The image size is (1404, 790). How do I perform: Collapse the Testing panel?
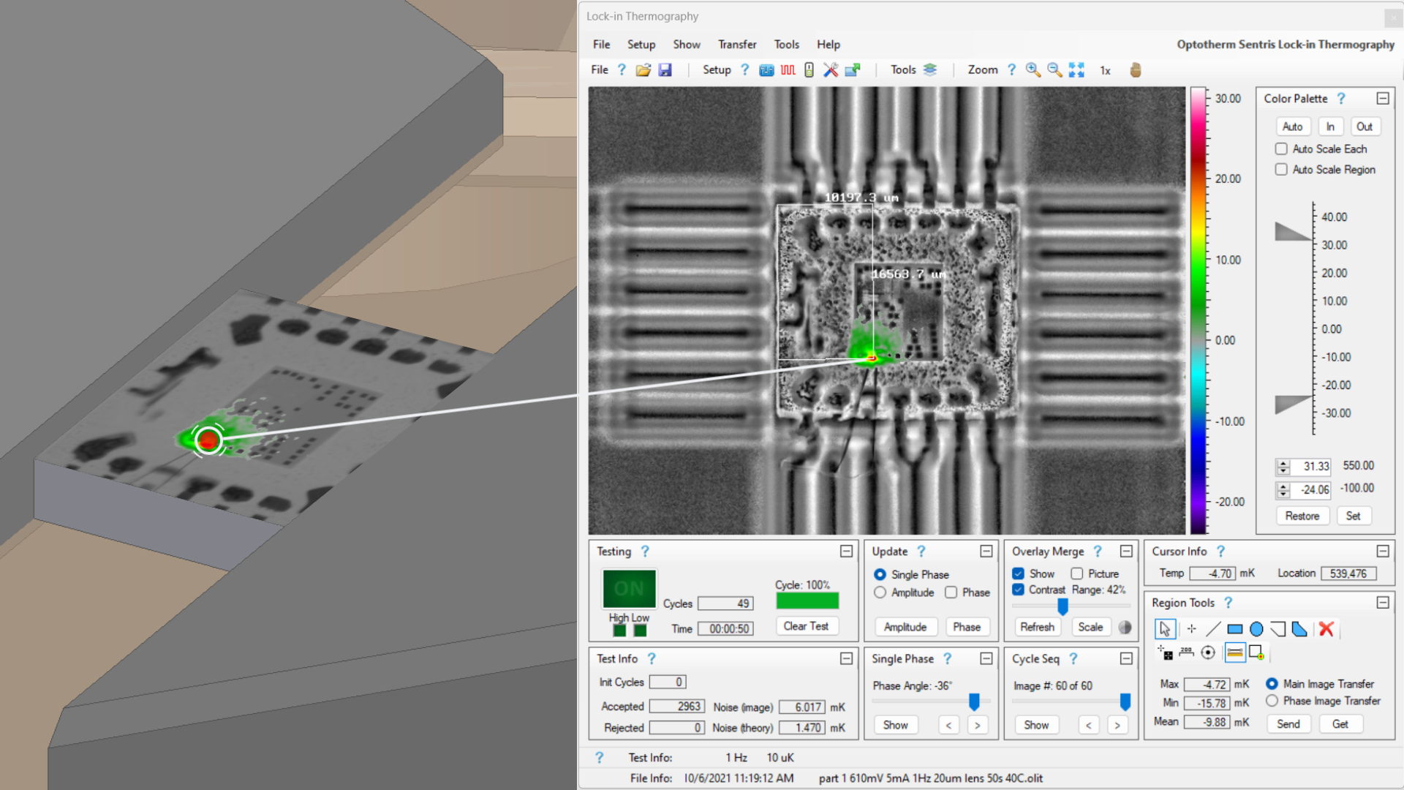click(848, 552)
